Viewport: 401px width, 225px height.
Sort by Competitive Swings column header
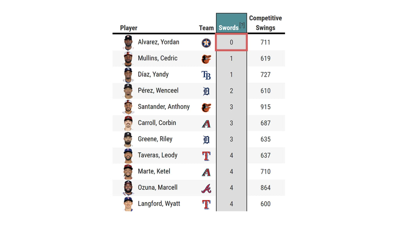pyautogui.click(x=266, y=23)
